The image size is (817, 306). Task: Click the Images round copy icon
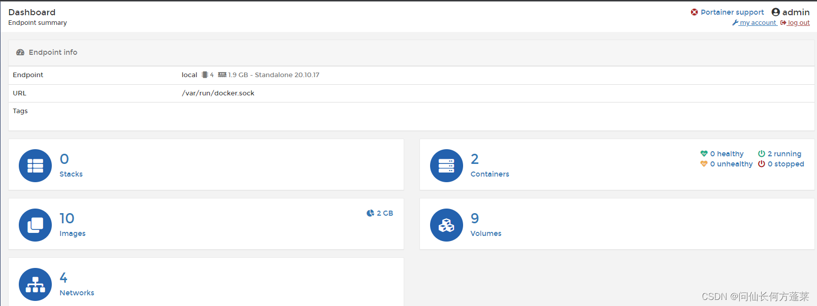pos(35,225)
